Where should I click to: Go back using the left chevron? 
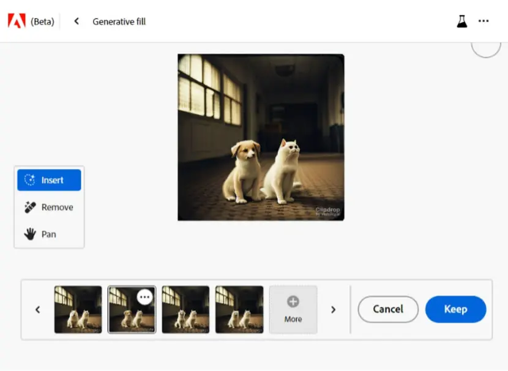pos(77,21)
